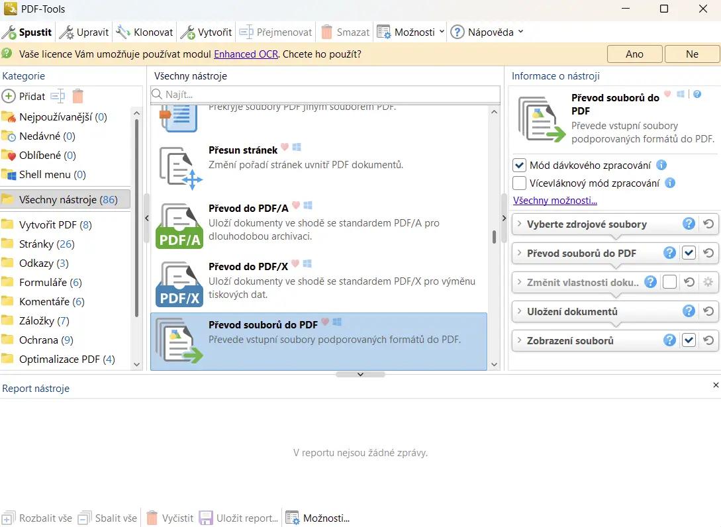The width and height of the screenshot is (721, 527).
Task: Open the Nápověda help menu
Action: pos(487,32)
